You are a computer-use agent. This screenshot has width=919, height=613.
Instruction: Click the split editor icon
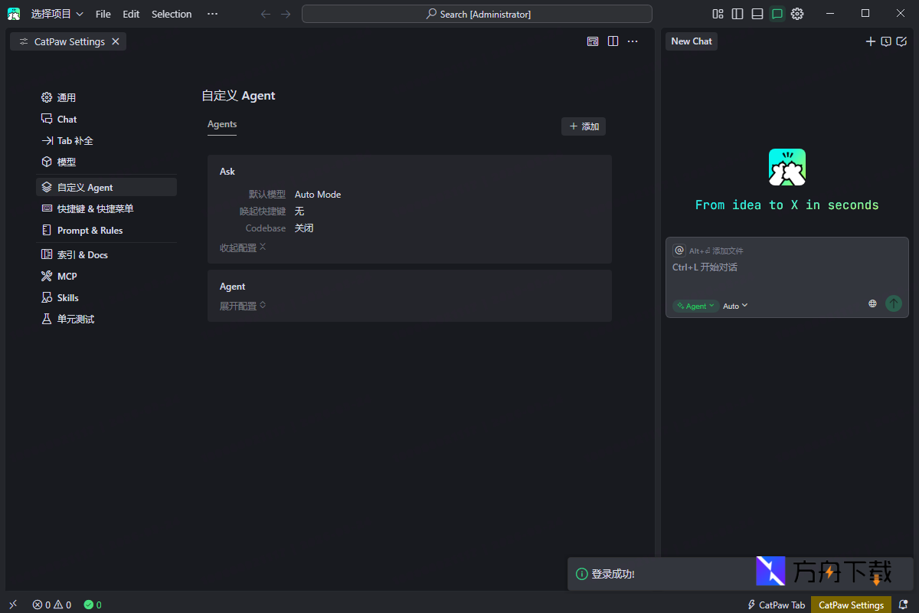(613, 41)
